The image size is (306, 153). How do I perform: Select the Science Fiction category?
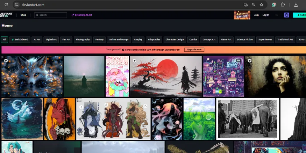click(x=245, y=39)
